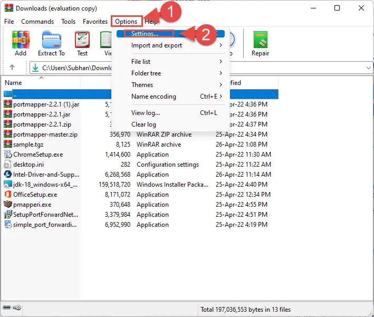The height and width of the screenshot is (317, 374).
Task: Open the Favorites menu
Action: 95,22
